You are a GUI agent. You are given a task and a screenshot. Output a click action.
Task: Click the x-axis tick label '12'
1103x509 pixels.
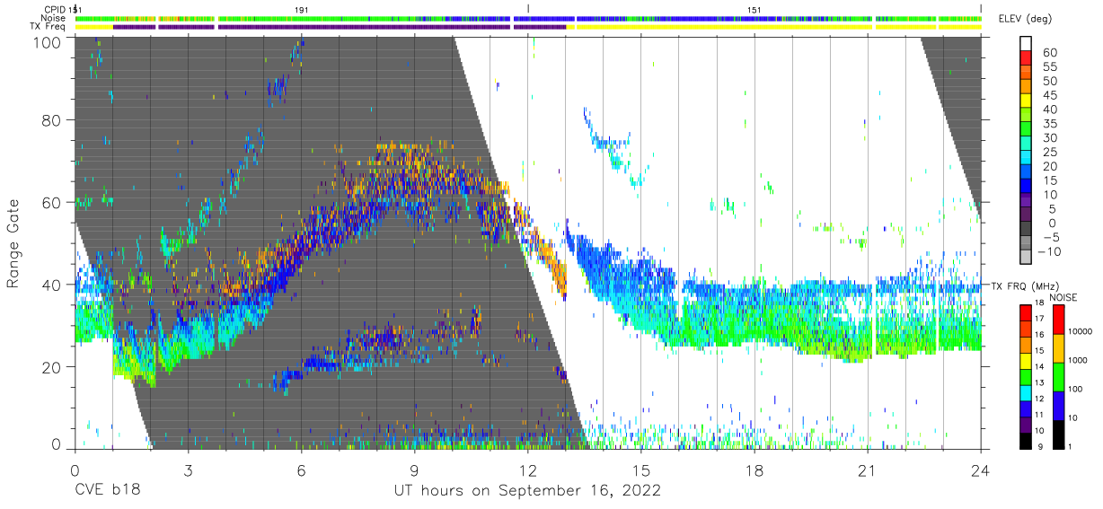(527, 470)
